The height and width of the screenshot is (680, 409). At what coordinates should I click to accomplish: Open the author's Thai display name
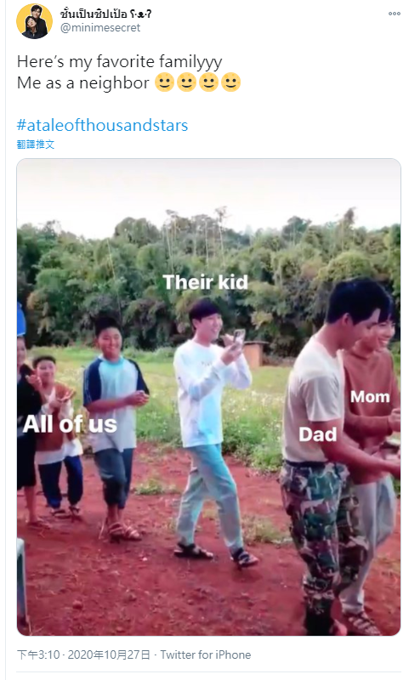pos(105,14)
